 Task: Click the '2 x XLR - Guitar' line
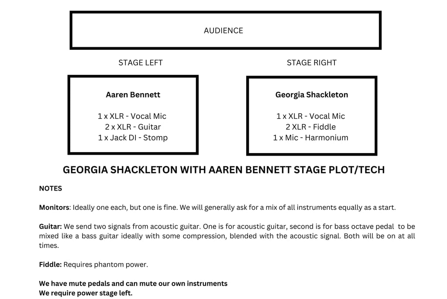pyautogui.click(x=133, y=127)
